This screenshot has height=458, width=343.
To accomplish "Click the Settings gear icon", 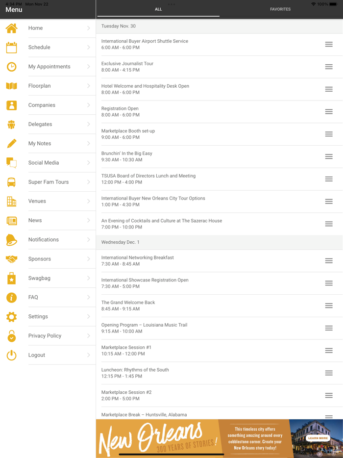I will [11, 317].
